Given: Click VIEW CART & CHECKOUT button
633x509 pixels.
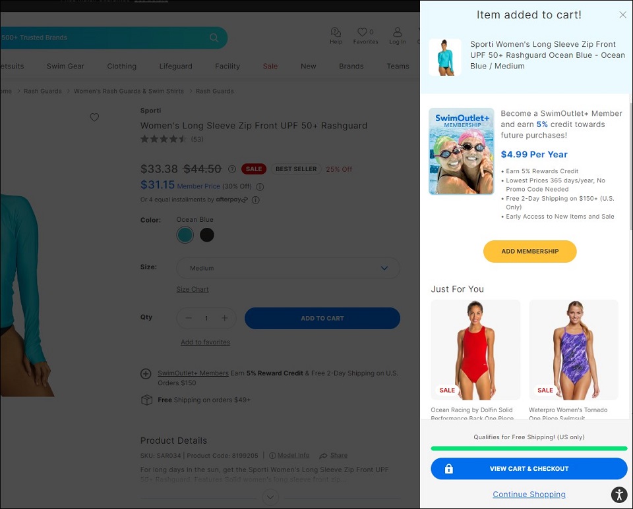Looking at the screenshot, I should (x=529, y=469).
